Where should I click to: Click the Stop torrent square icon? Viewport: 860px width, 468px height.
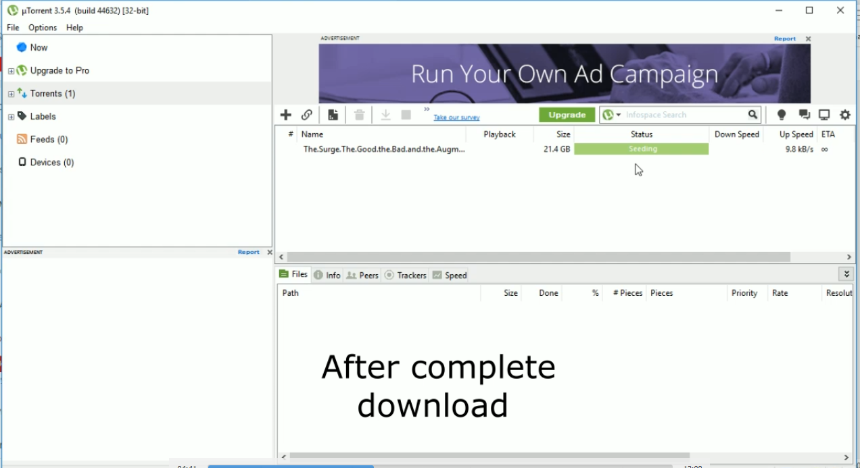(x=406, y=115)
